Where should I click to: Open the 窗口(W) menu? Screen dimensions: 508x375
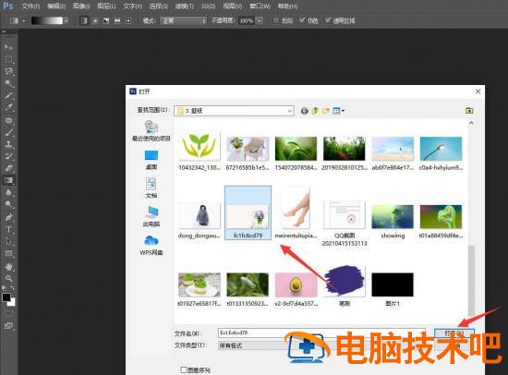(260, 6)
